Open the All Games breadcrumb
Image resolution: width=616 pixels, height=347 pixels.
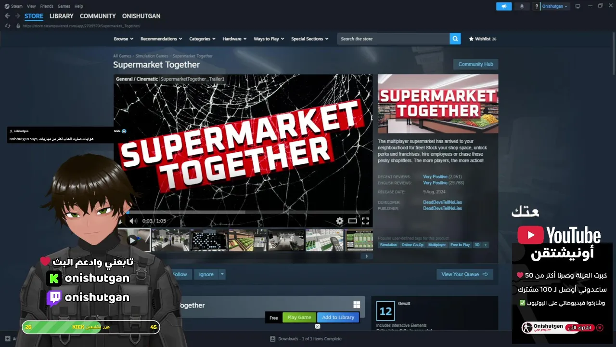click(x=122, y=56)
